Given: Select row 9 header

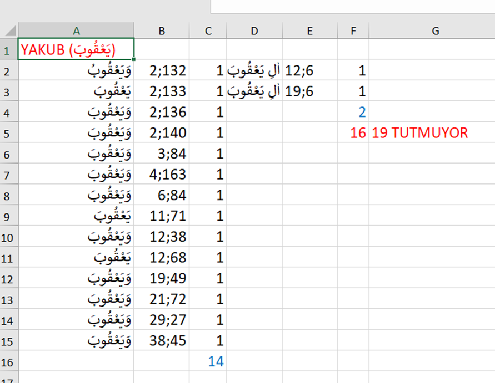Looking at the screenshot, I should (x=9, y=216).
